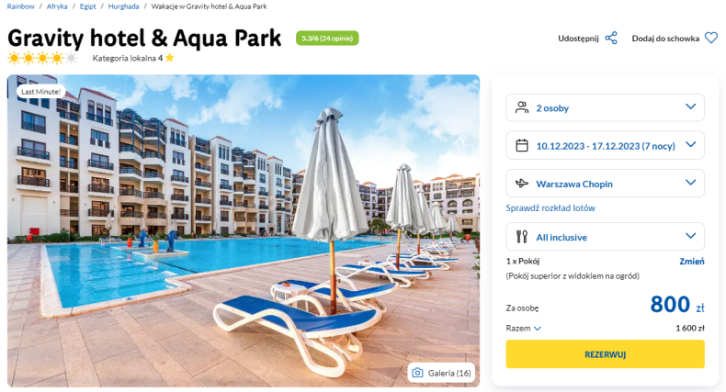Click the calendar icon in date field
The height and width of the screenshot is (392, 726).
[522, 146]
